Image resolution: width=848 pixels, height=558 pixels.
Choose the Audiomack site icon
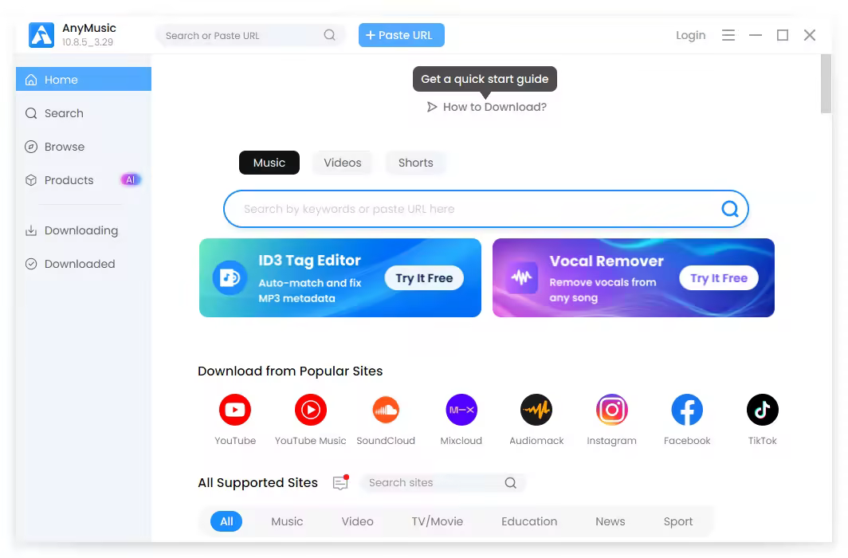click(536, 410)
